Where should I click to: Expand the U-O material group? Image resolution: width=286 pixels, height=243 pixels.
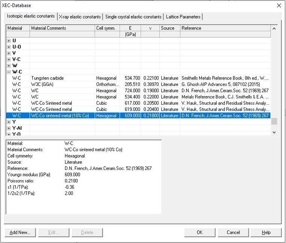[x=9, y=47]
